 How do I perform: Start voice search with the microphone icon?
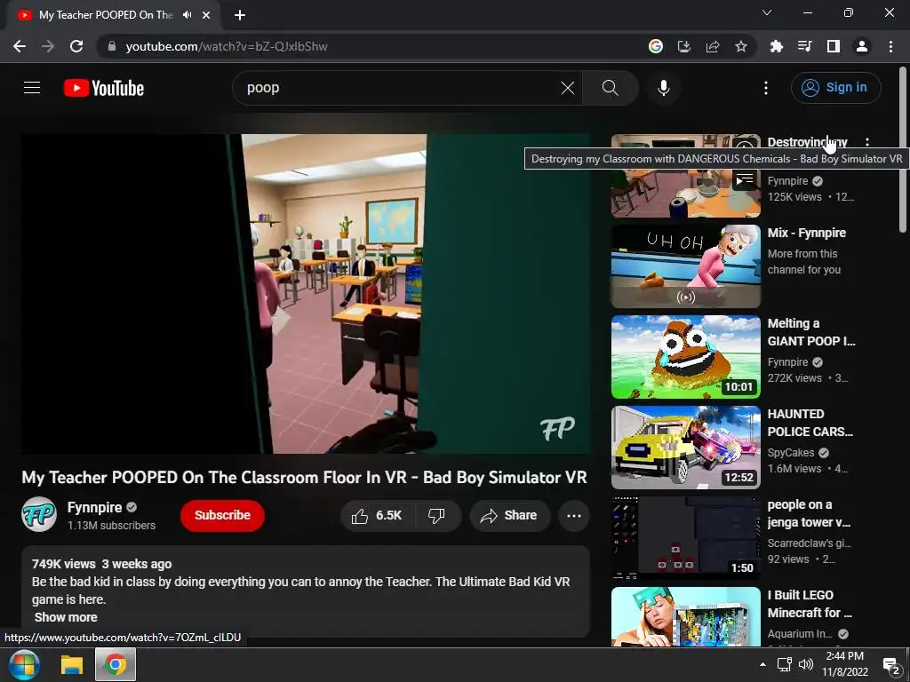[663, 88]
